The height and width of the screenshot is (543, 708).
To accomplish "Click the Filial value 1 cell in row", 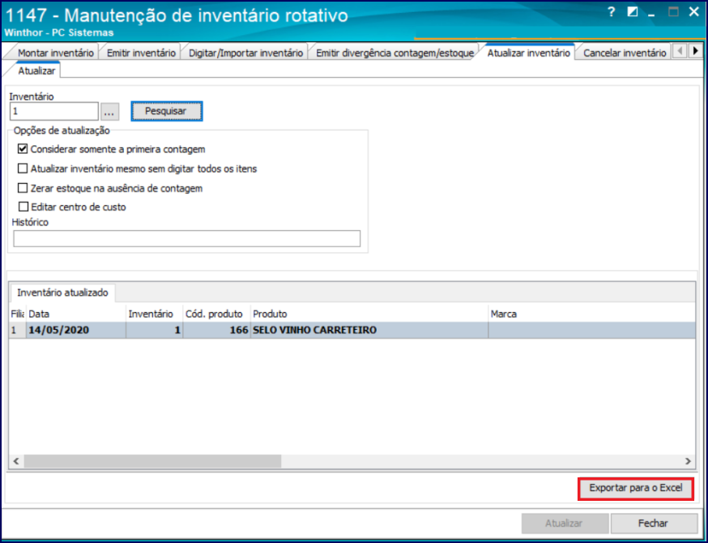I will (x=18, y=330).
